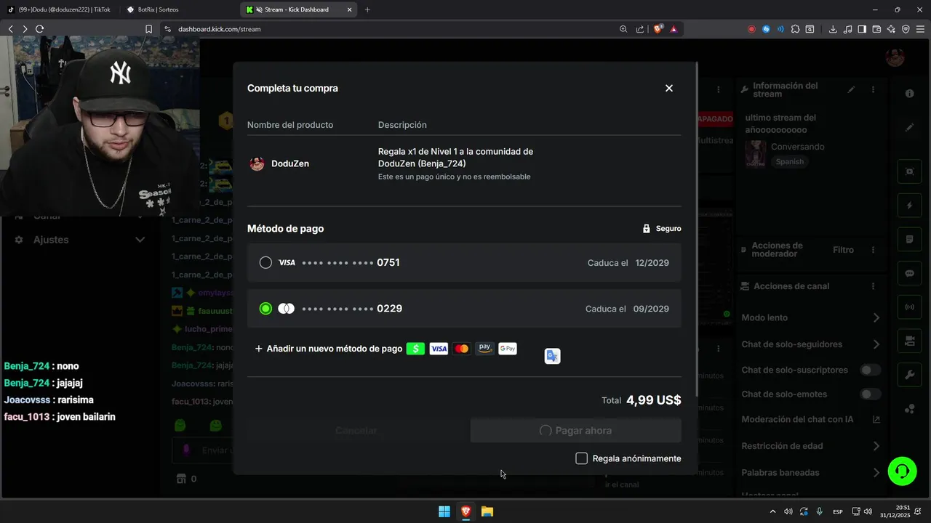Toggle Chat de solo-suscriptores switch
The image size is (931, 523).
point(870,370)
